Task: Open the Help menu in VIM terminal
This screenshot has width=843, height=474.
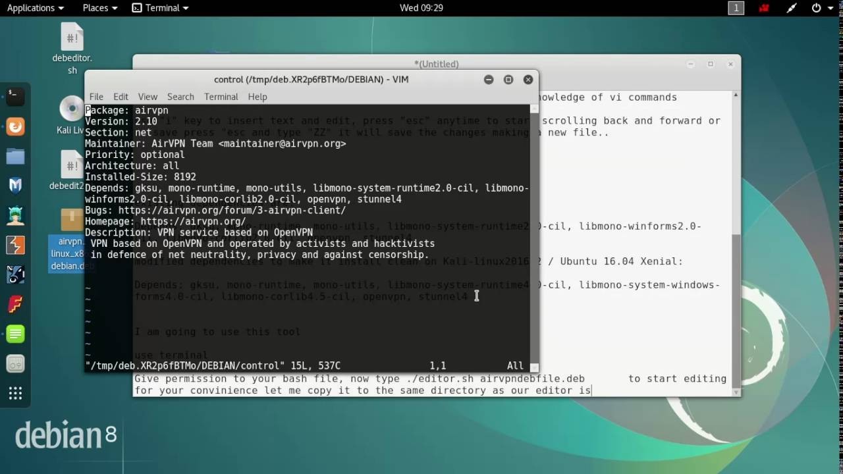Action: pos(258,97)
